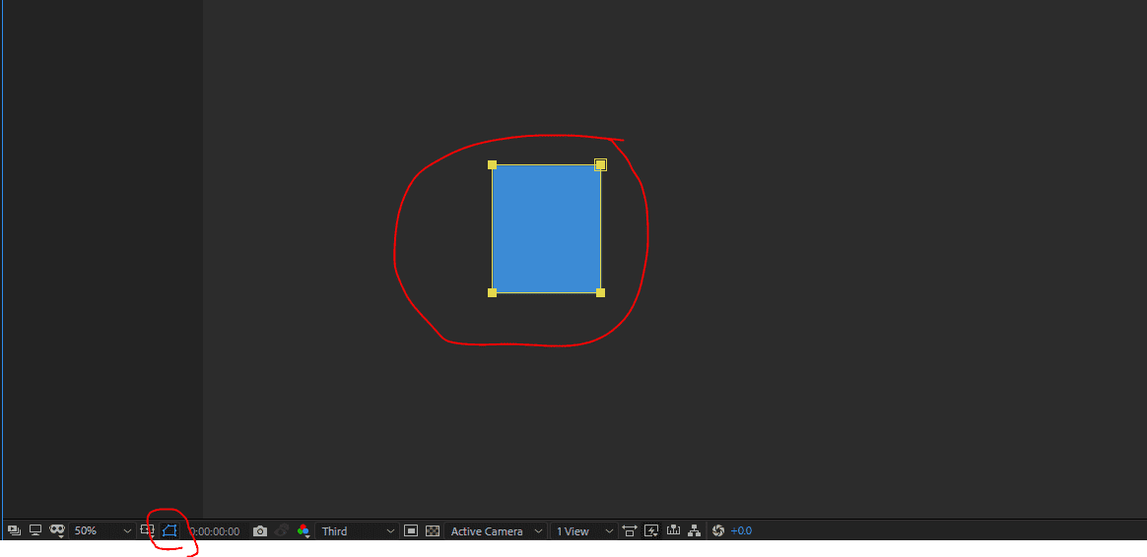Screen dimensions: 1147x557
Task: Open the 1 View layout dropdown
Action: [x=583, y=531]
